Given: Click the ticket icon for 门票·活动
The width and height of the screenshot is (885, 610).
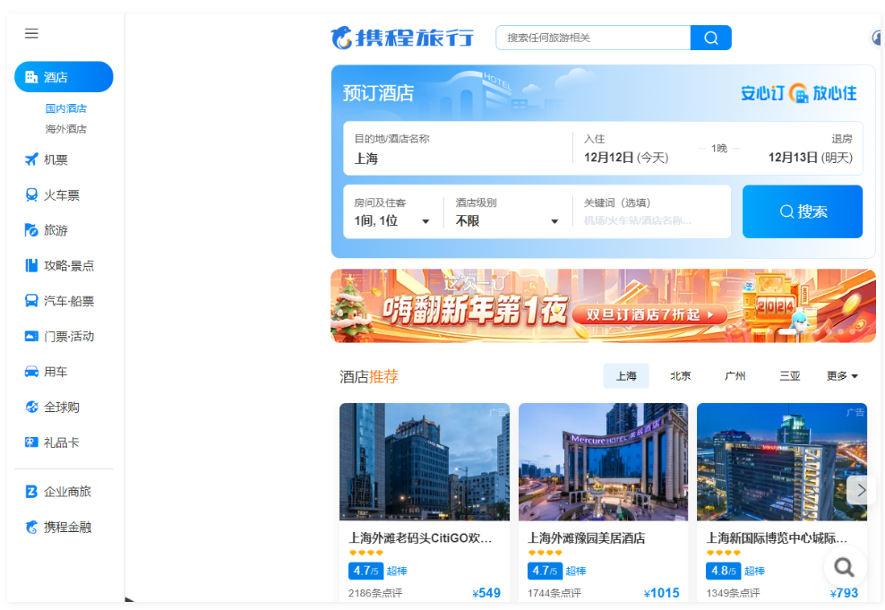Looking at the screenshot, I should [31, 336].
